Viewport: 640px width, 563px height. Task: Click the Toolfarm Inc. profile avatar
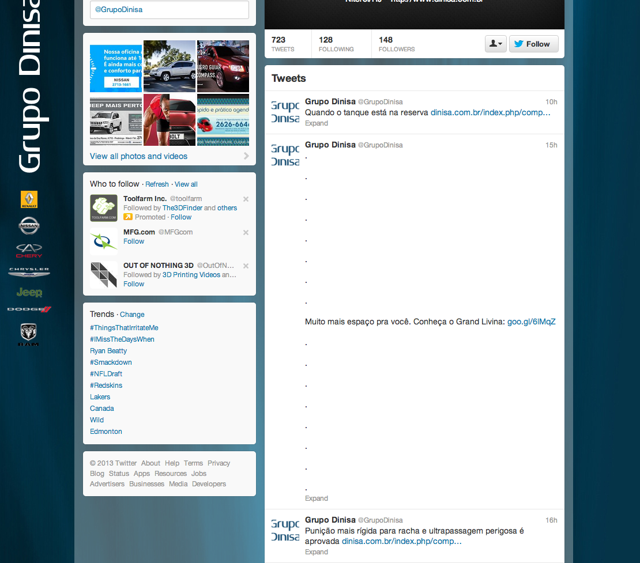click(x=104, y=208)
